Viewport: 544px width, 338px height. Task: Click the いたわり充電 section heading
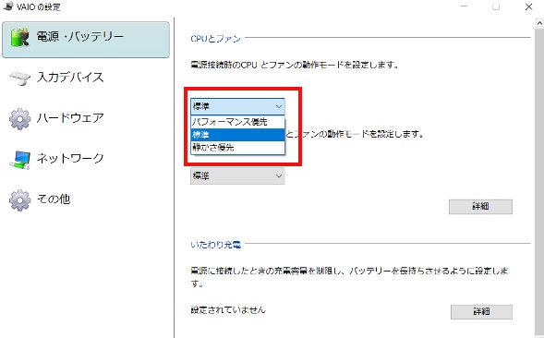pos(215,245)
